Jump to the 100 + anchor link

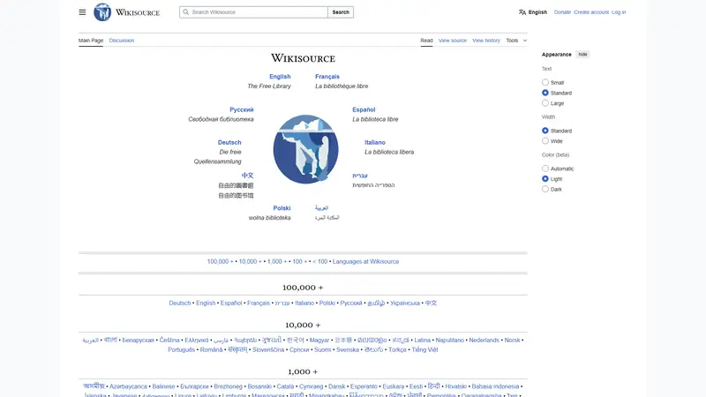point(300,261)
